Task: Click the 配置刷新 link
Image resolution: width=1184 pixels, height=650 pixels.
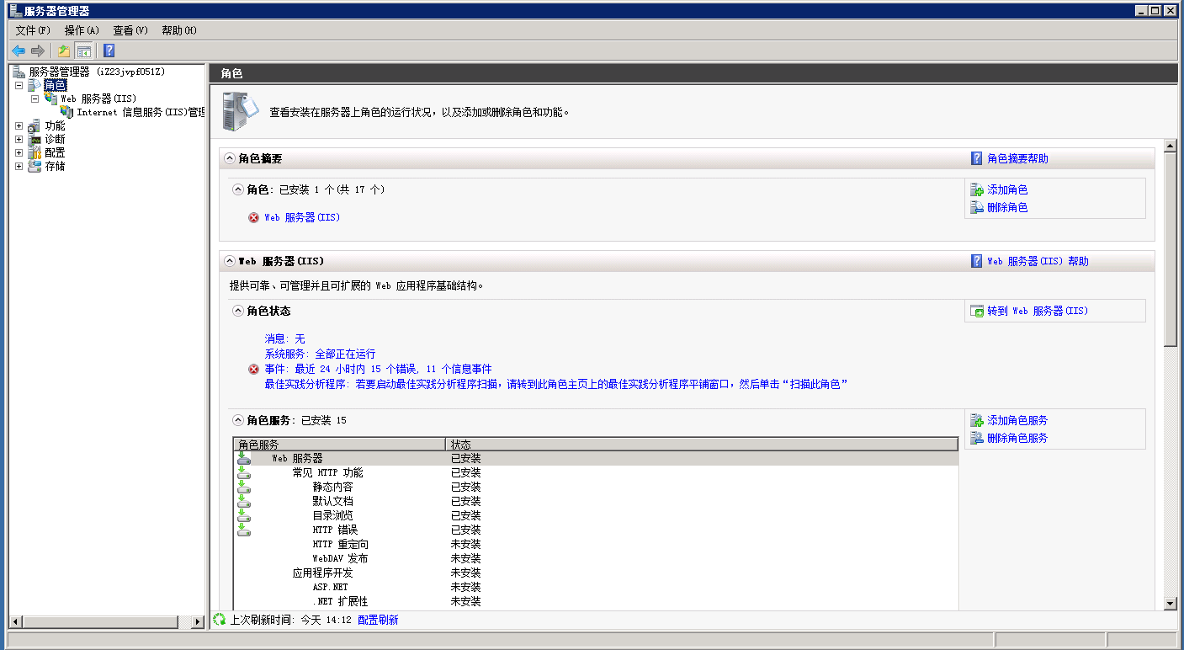Action: click(378, 620)
